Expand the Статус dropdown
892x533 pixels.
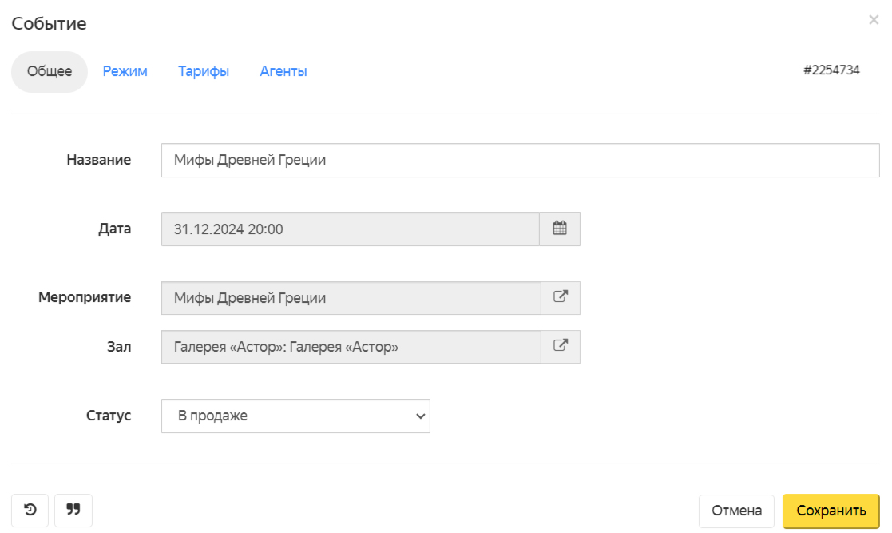click(295, 416)
